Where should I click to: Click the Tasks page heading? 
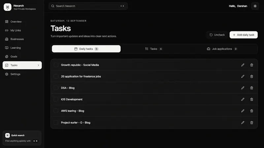(61, 28)
